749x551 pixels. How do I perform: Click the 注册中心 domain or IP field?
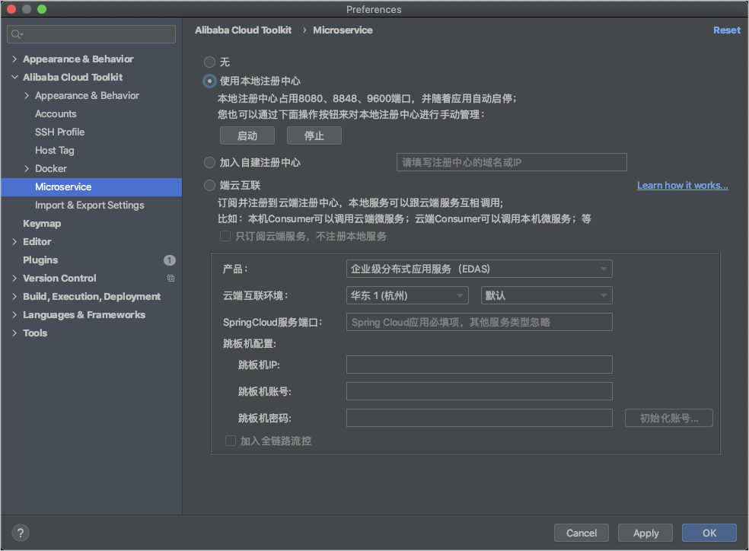point(512,162)
